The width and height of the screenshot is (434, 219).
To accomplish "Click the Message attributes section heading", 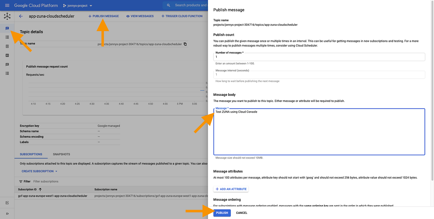I will coord(228,171).
